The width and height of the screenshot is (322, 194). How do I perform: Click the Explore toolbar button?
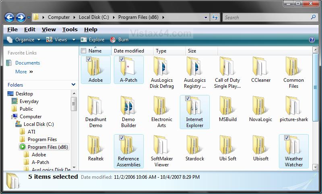[93, 40]
